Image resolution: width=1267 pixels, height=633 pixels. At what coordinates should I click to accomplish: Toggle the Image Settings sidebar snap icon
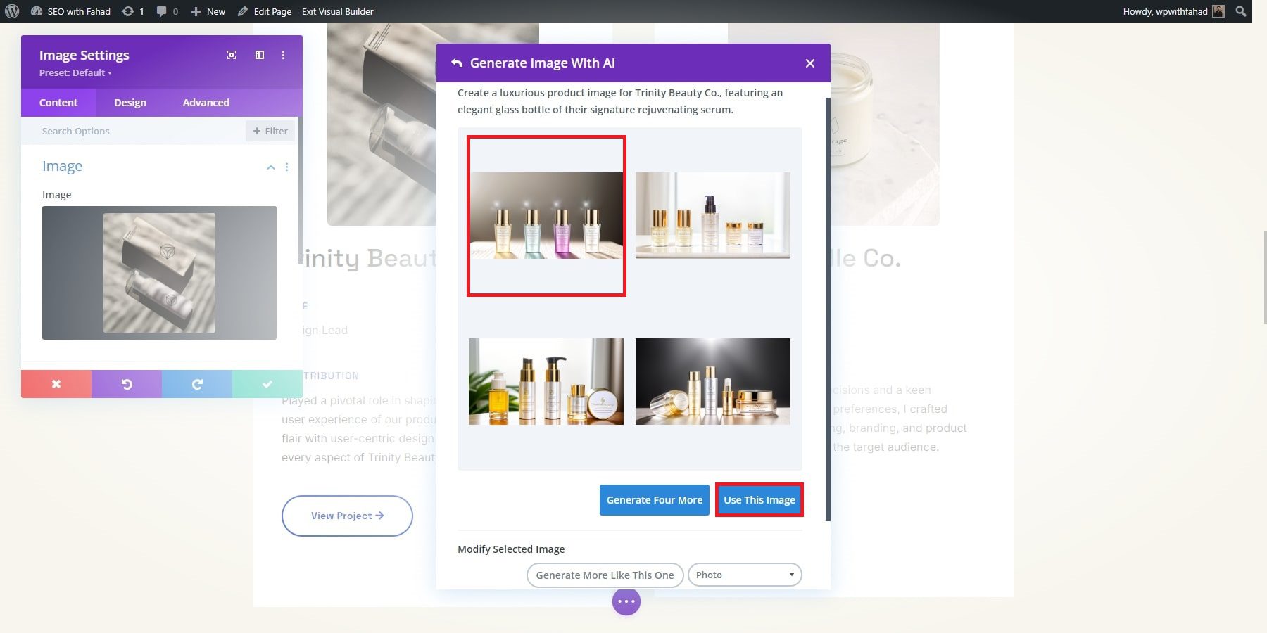pyautogui.click(x=260, y=55)
